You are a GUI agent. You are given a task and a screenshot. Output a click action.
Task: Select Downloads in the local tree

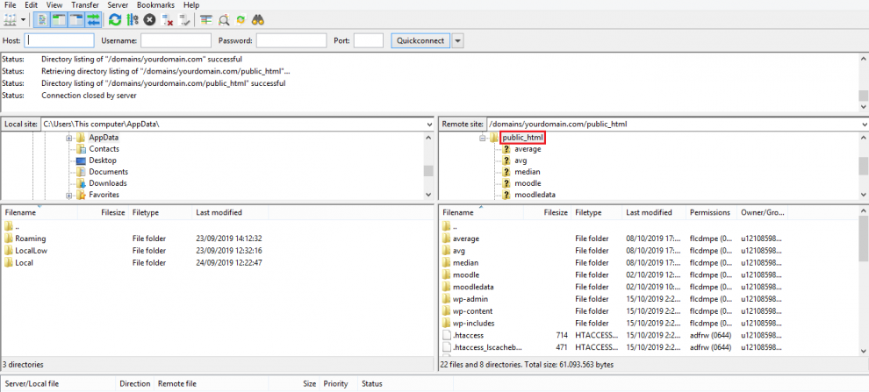(x=107, y=183)
